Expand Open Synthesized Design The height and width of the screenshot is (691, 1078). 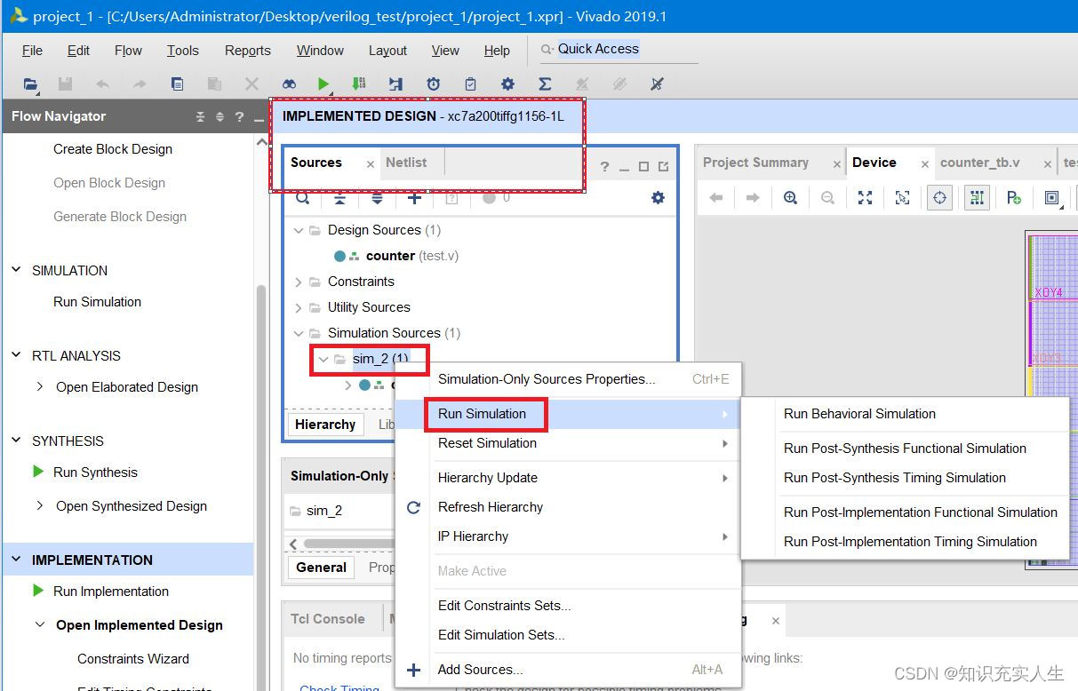click(39, 505)
